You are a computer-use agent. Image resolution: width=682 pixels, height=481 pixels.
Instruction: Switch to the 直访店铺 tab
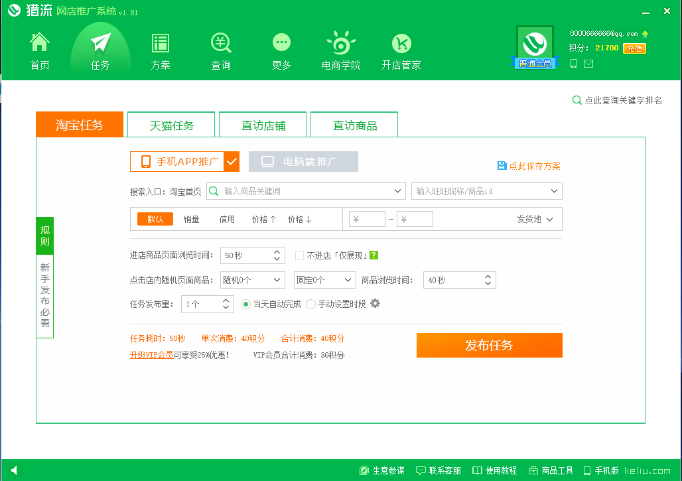pyautogui.click(x=263, y=125)
